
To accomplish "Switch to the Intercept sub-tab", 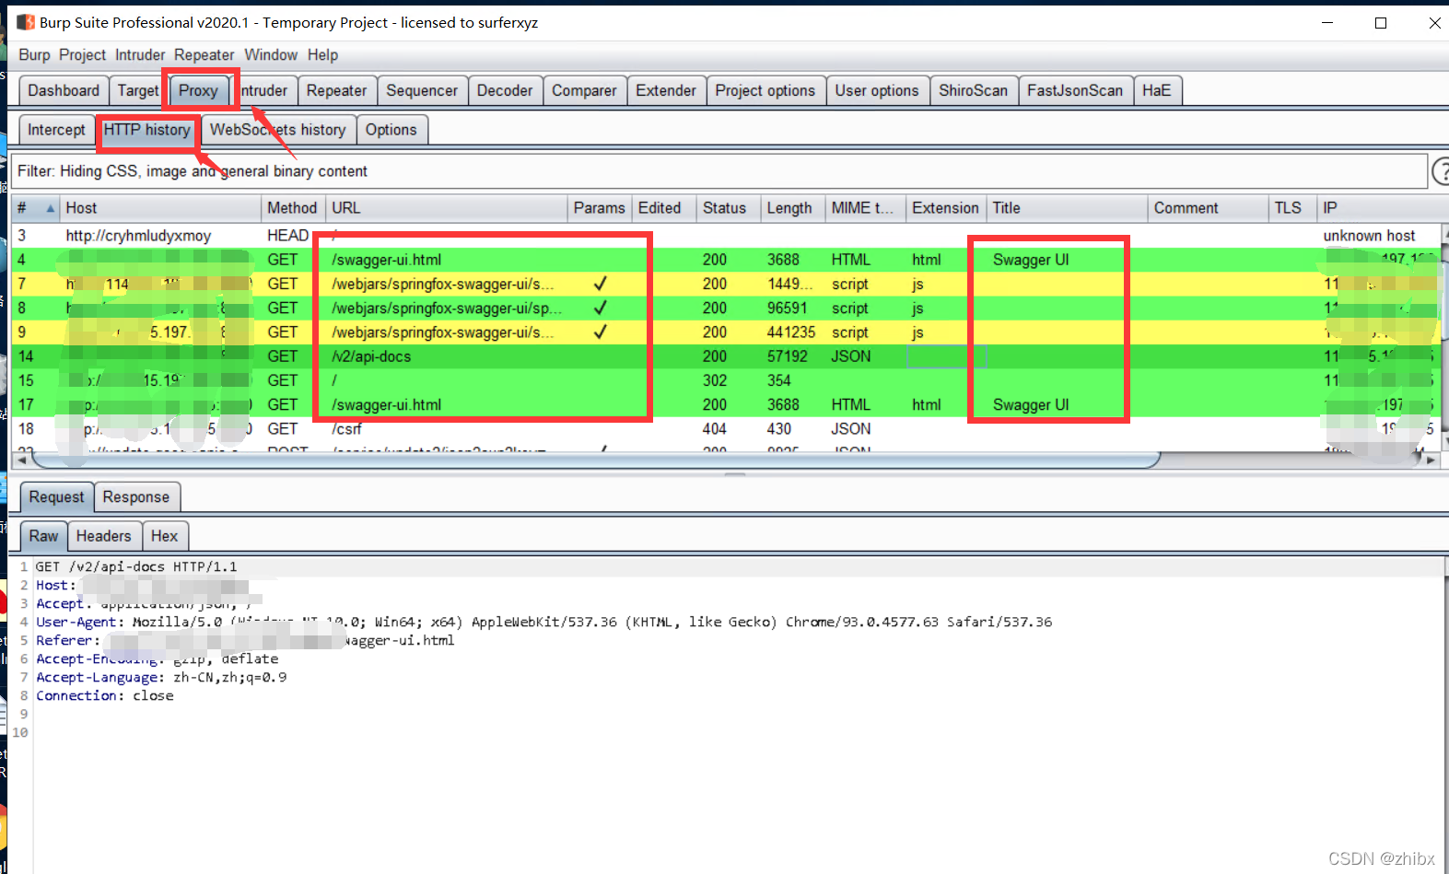I will point(56,130).
